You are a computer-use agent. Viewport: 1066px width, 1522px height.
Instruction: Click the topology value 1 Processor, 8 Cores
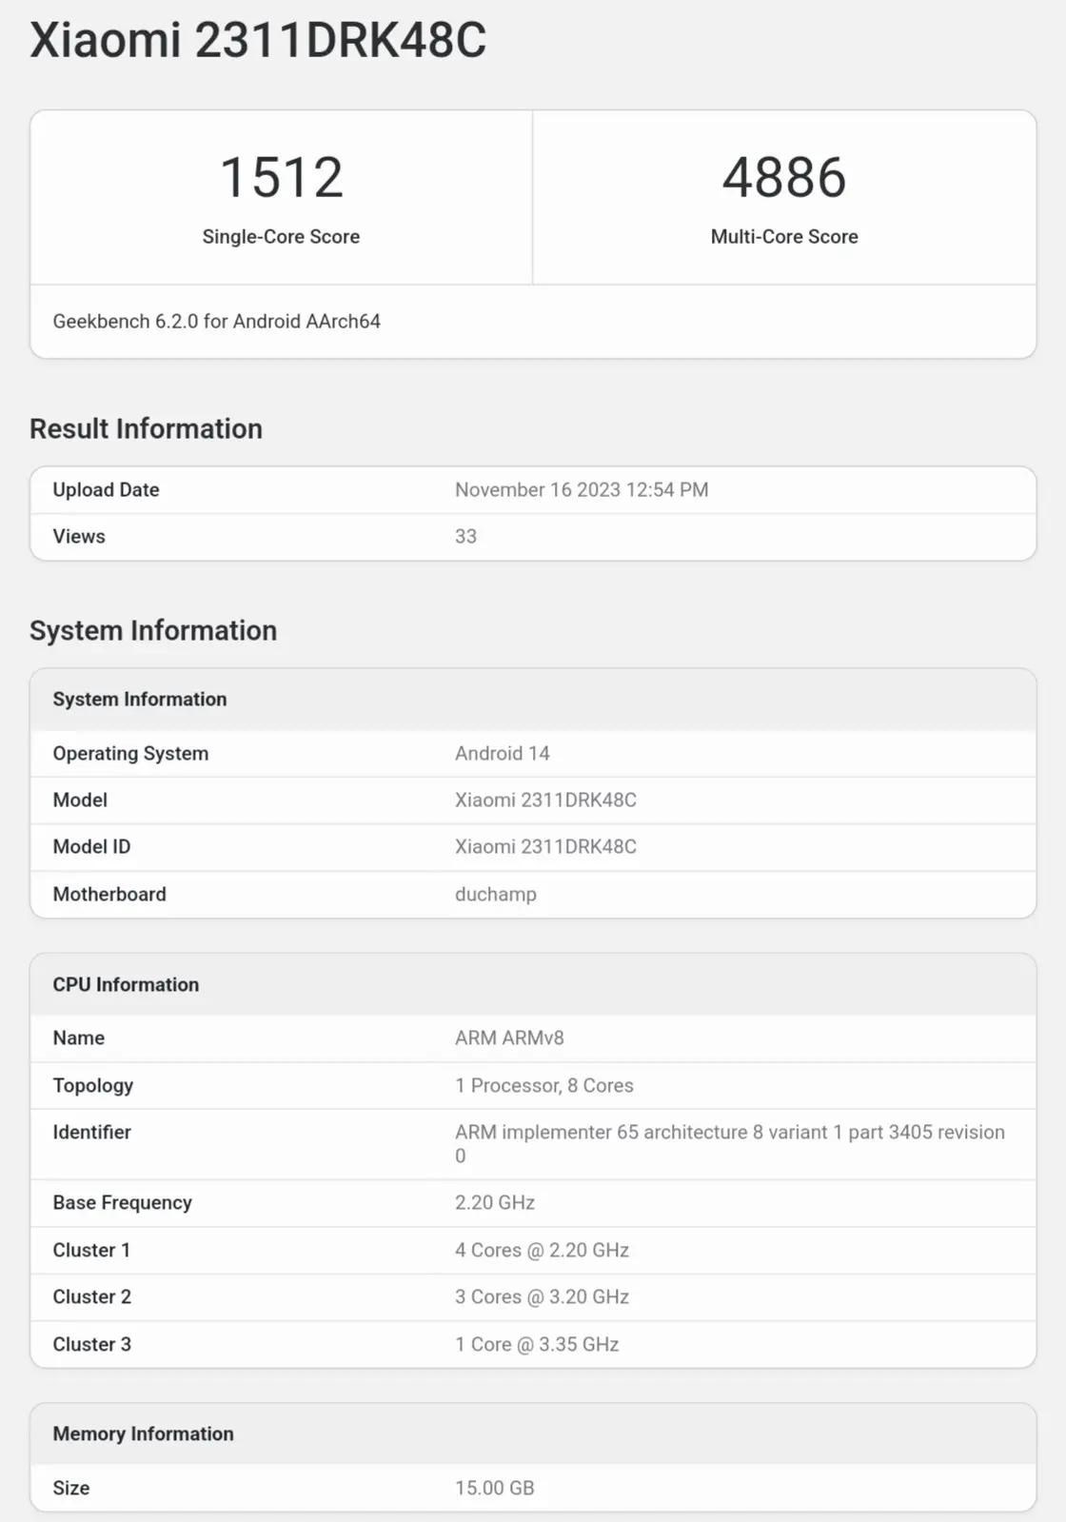tap(543, 1086)
